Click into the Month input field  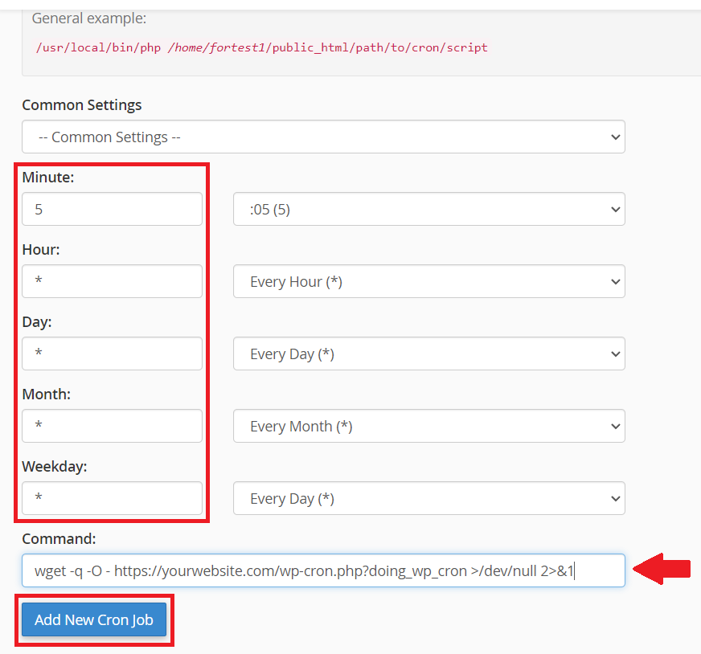[112, 427]
